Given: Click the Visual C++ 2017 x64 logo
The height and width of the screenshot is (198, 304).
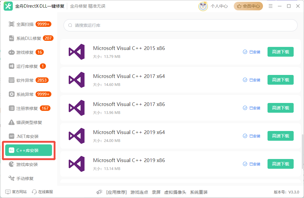Looking at the screenshot, I should coord(77,80).
